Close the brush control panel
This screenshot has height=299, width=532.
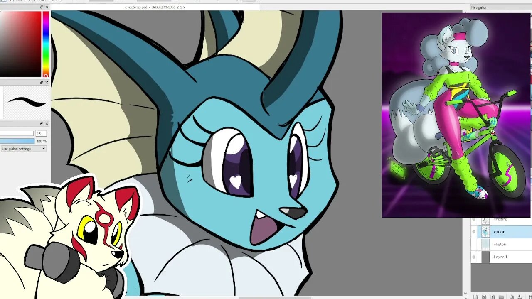point(47,124)
